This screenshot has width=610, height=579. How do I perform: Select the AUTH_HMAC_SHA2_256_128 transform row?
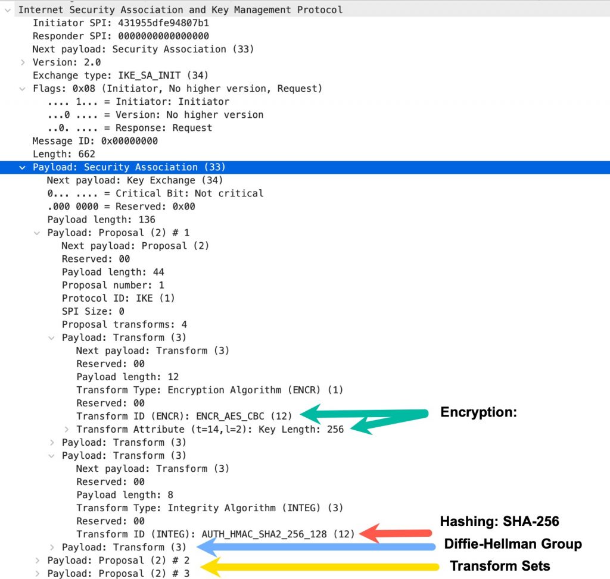191,534
